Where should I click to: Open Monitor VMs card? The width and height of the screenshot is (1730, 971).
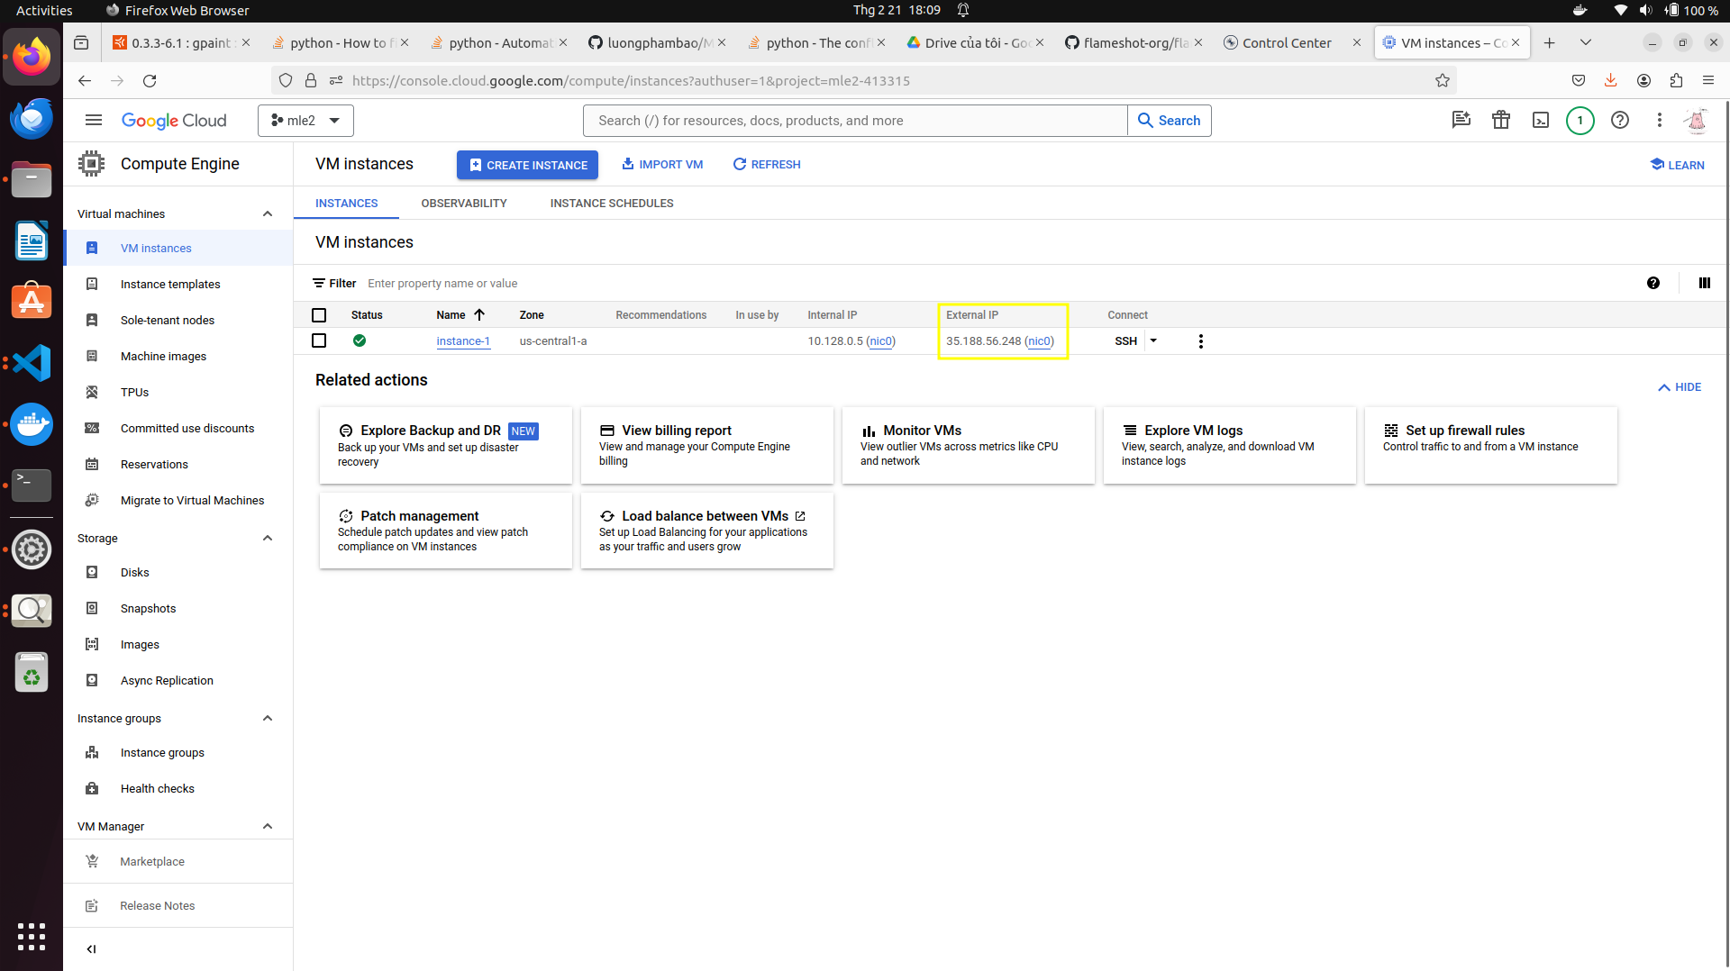coord(969,445)
